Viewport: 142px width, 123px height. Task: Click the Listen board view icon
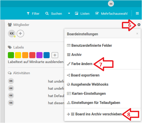[77, 13]
